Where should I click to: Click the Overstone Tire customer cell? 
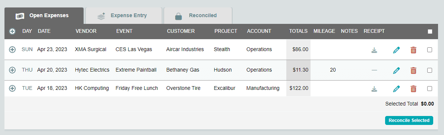pos(183,88)
